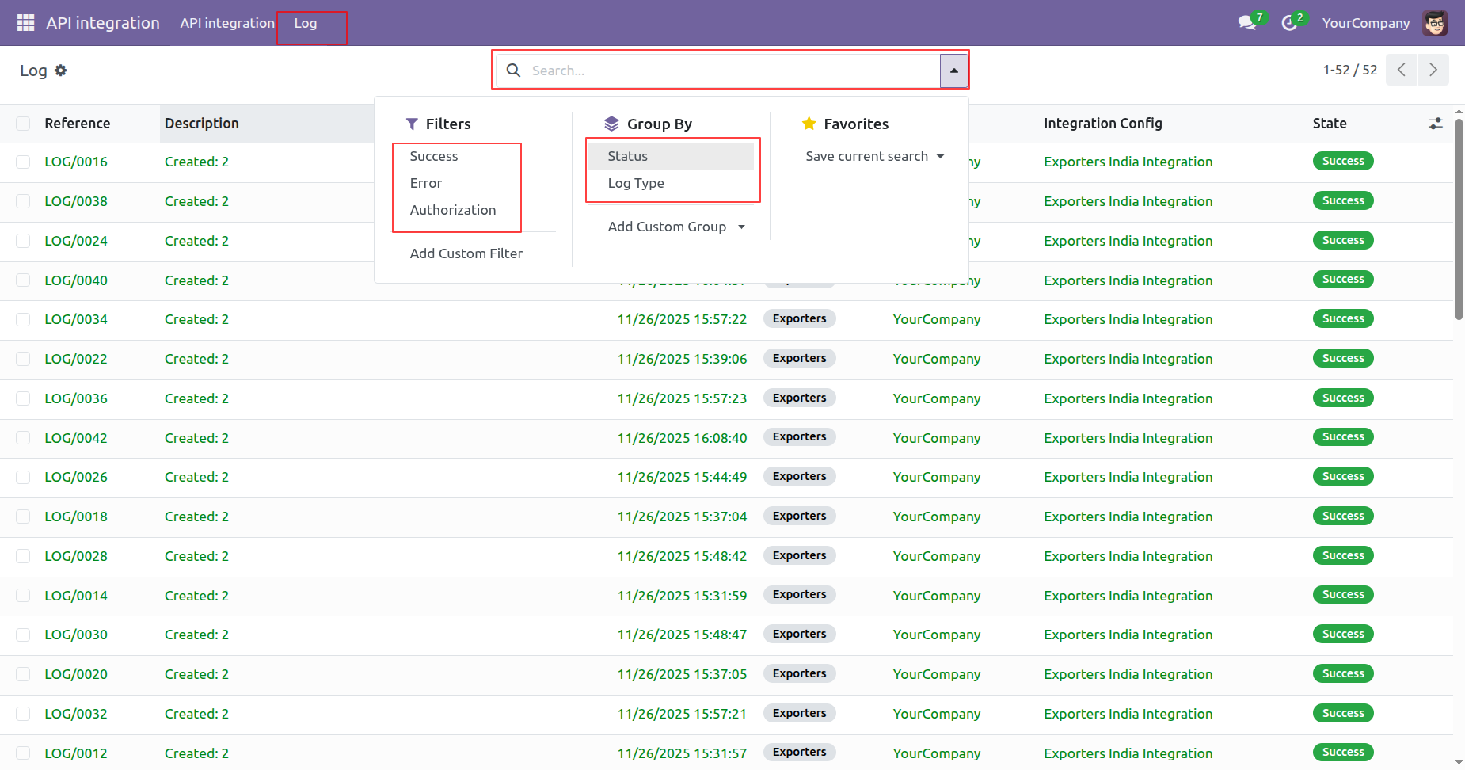
Task: Go to previous page of records
Action: 1401,70
